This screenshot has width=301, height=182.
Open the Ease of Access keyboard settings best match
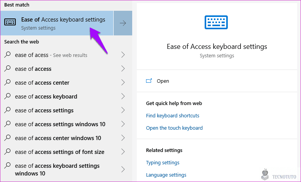(x=57, y=23)
